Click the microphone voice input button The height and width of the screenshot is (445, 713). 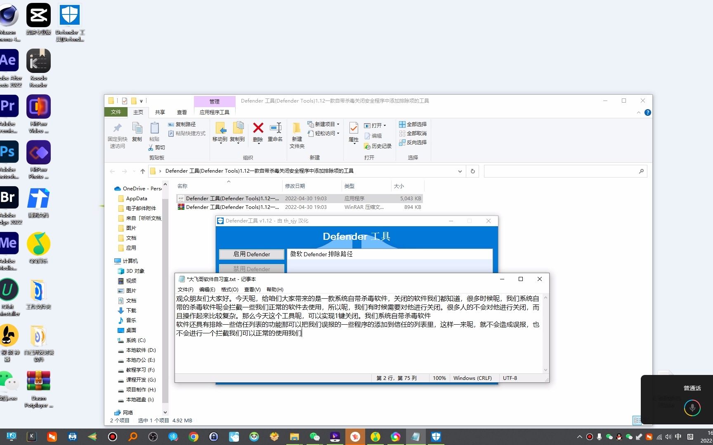(692, 408)
